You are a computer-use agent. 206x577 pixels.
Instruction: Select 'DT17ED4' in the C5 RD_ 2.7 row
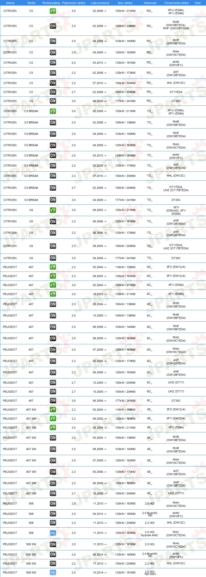pos(176,92)
